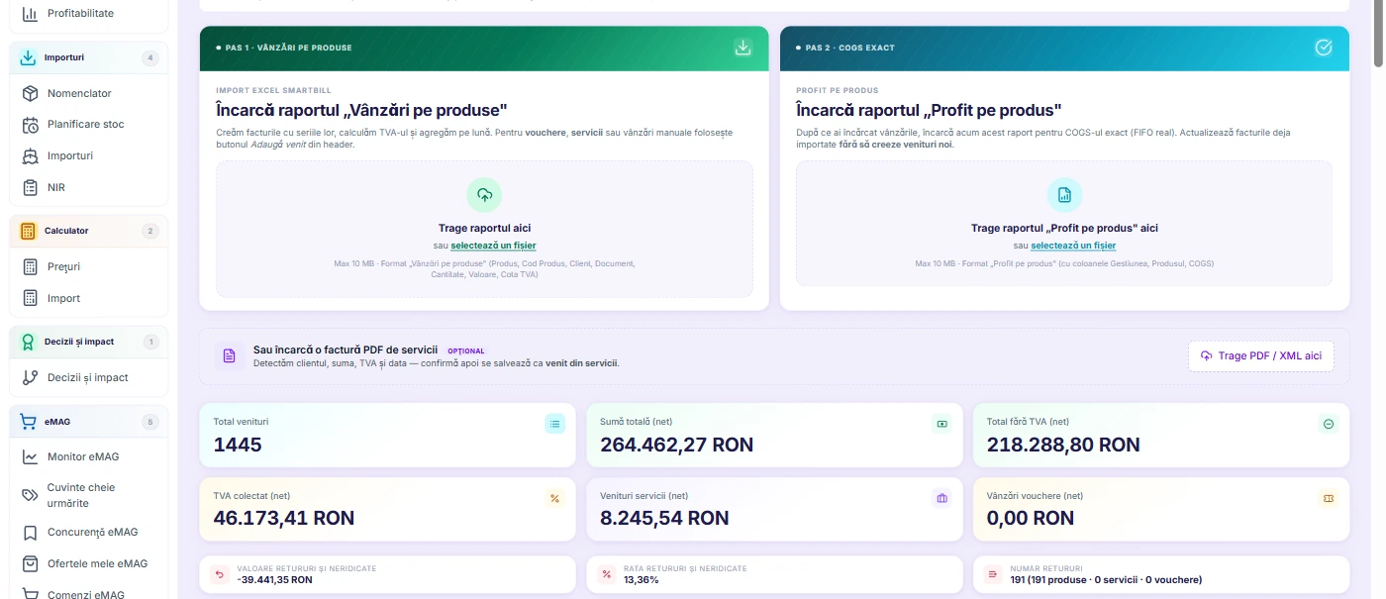Click selectează un fișier link in Vânzări upload
Screen dimensions: 1386x599
(x=493, y=246)
